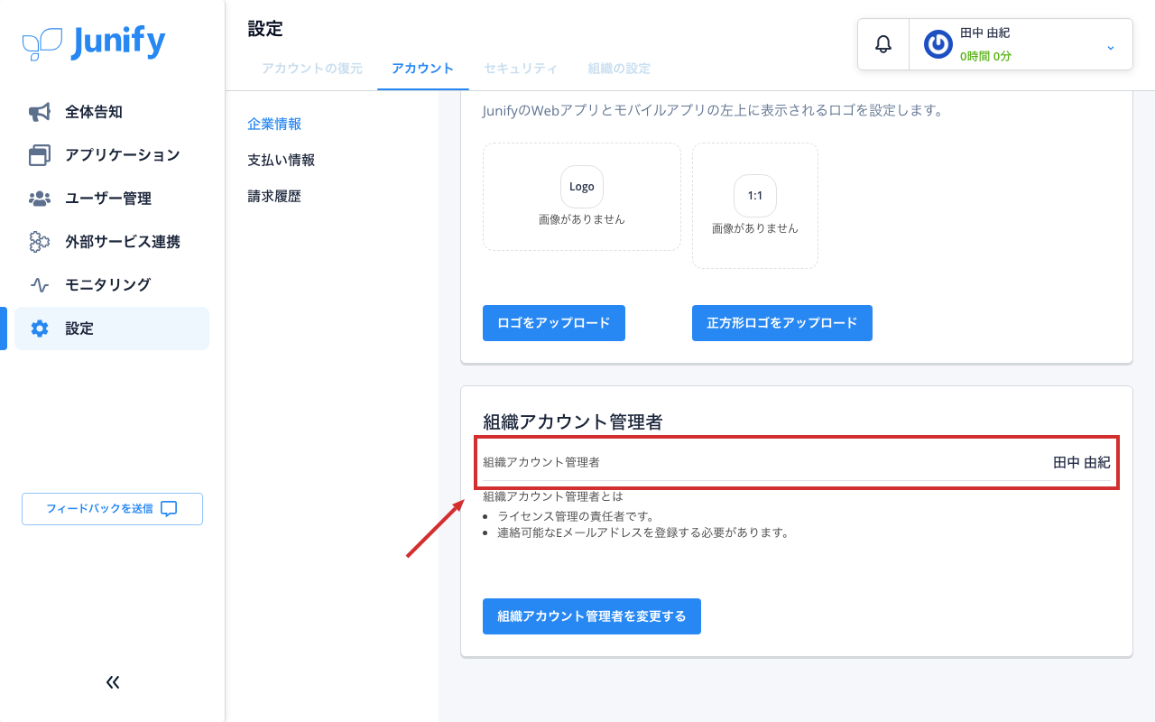Viewport: 1155px width, 722px height.
Task: Expand the 田中 由紀 user menu chevron
Action: [1111, 47]
